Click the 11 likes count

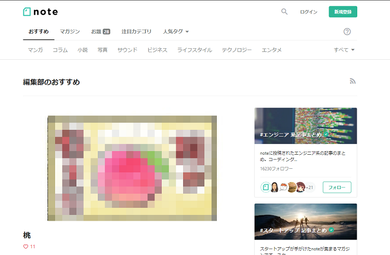tap(33, 247)
